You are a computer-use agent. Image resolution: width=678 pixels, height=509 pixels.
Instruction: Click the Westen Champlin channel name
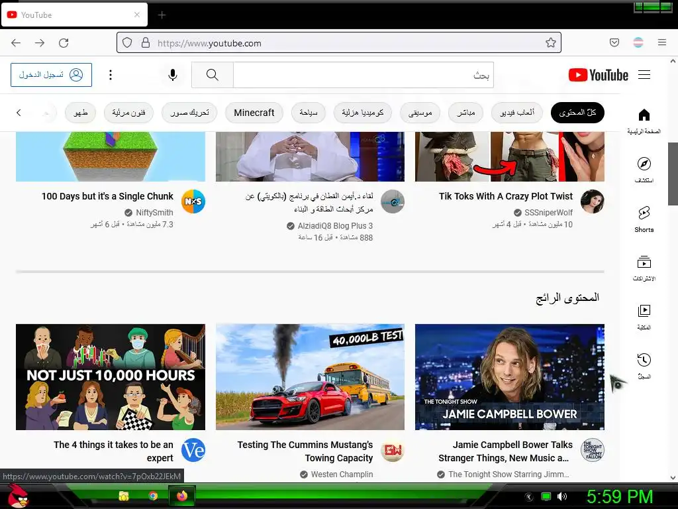tap(342, 475)
